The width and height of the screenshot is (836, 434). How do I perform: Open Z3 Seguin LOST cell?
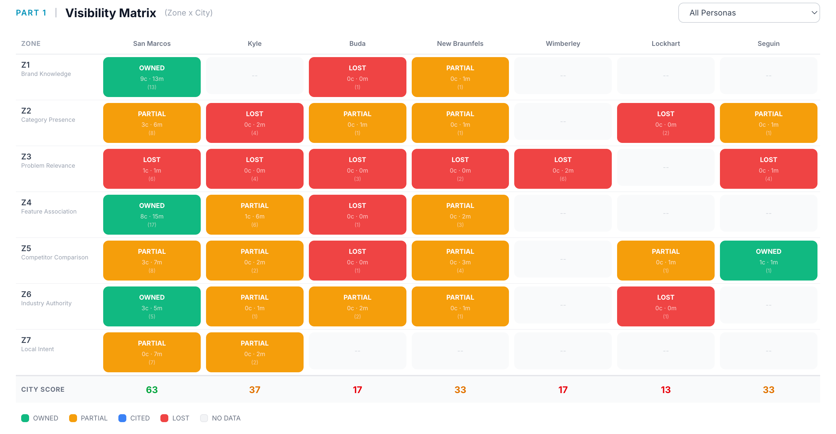pyautogui.click(x=769, y=169)
